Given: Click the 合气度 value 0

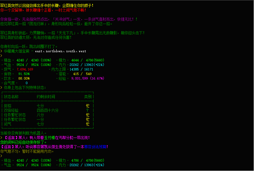Looking at the screenshot, I should 26,83.
